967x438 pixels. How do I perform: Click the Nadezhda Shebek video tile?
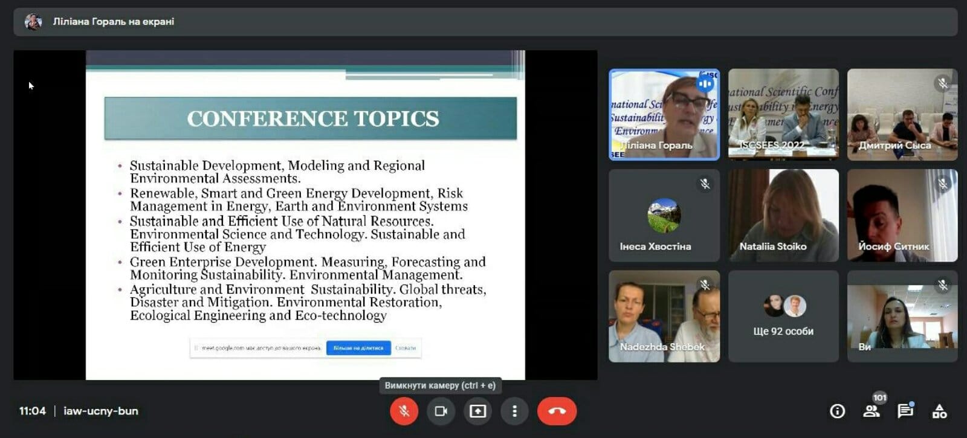click(664, 316)
